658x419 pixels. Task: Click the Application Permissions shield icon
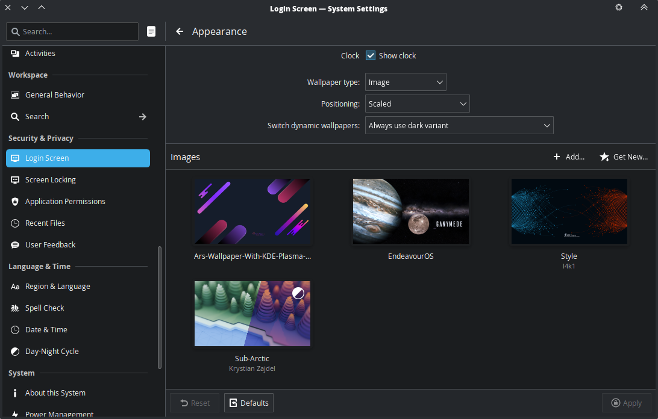coord(15,202)
